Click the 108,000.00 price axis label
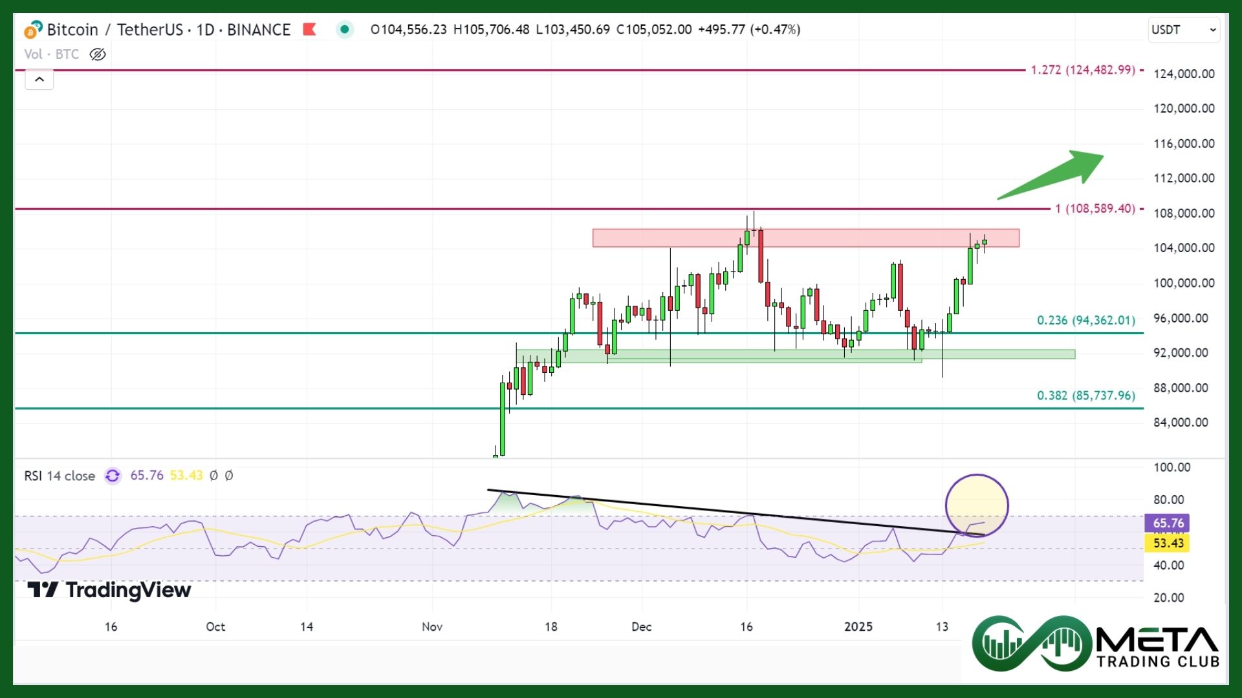 point(1184,213)
